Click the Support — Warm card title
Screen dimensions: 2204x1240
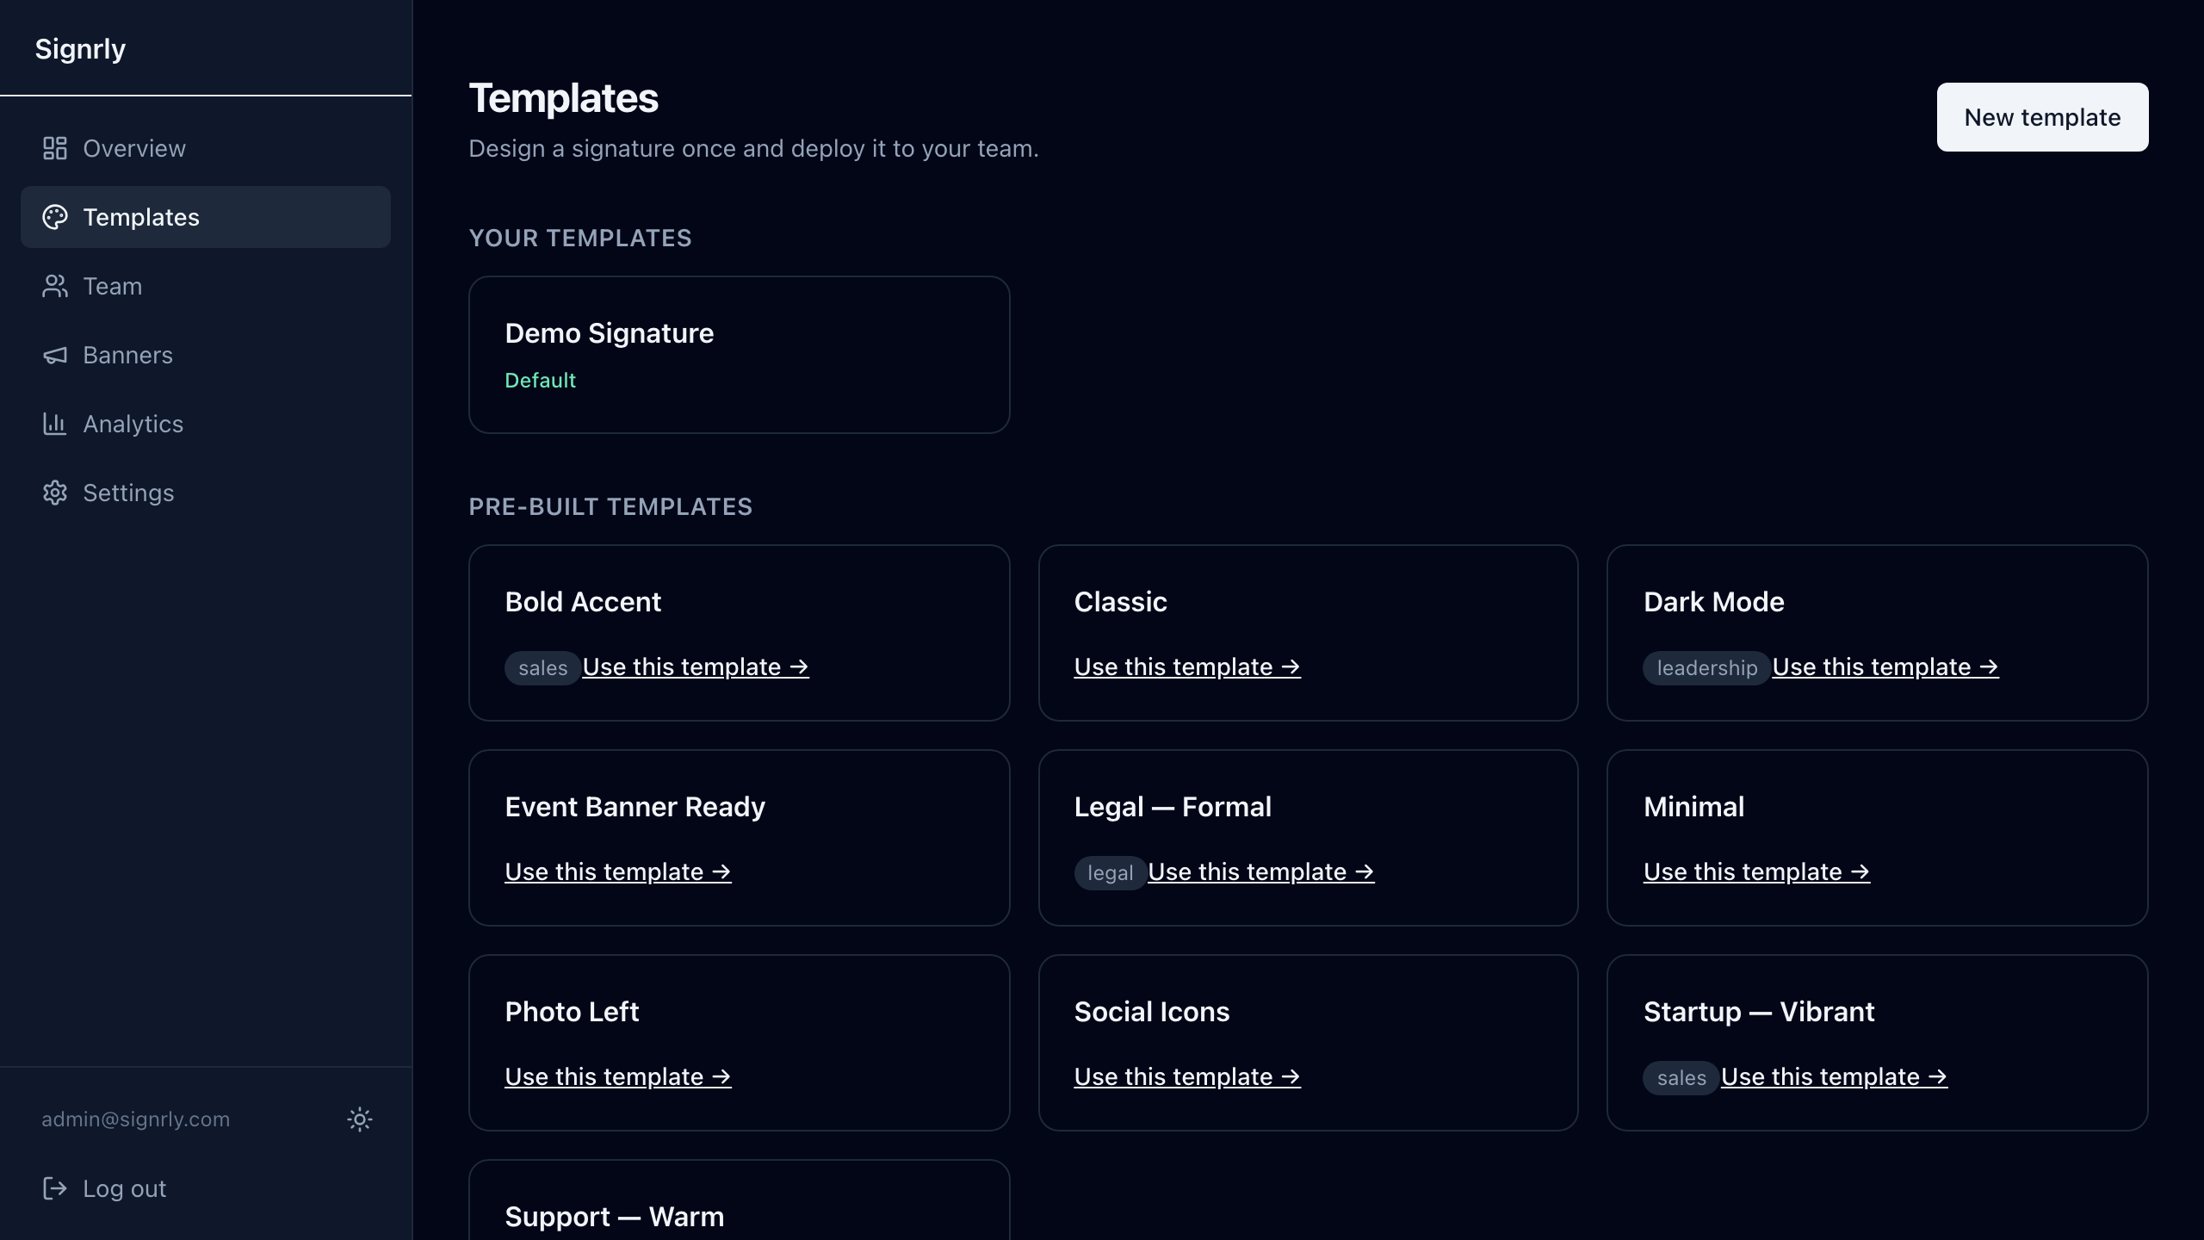[x=615, y=1217]
